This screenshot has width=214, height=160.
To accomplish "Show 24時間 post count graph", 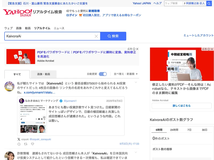I will click(x=174, y=130).
